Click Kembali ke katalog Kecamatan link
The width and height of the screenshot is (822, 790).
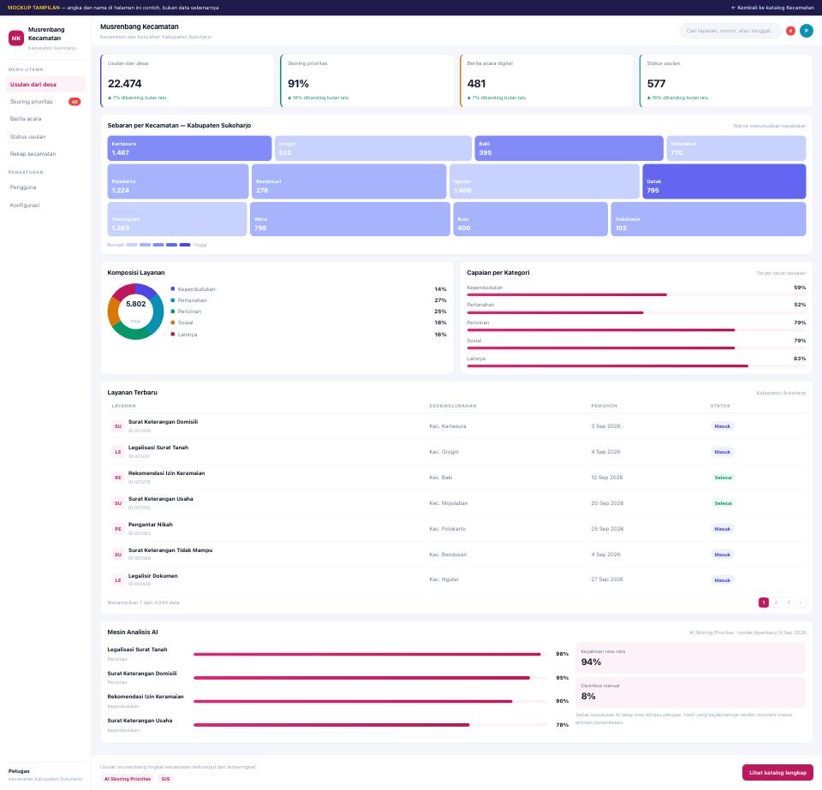pos(772,8)
